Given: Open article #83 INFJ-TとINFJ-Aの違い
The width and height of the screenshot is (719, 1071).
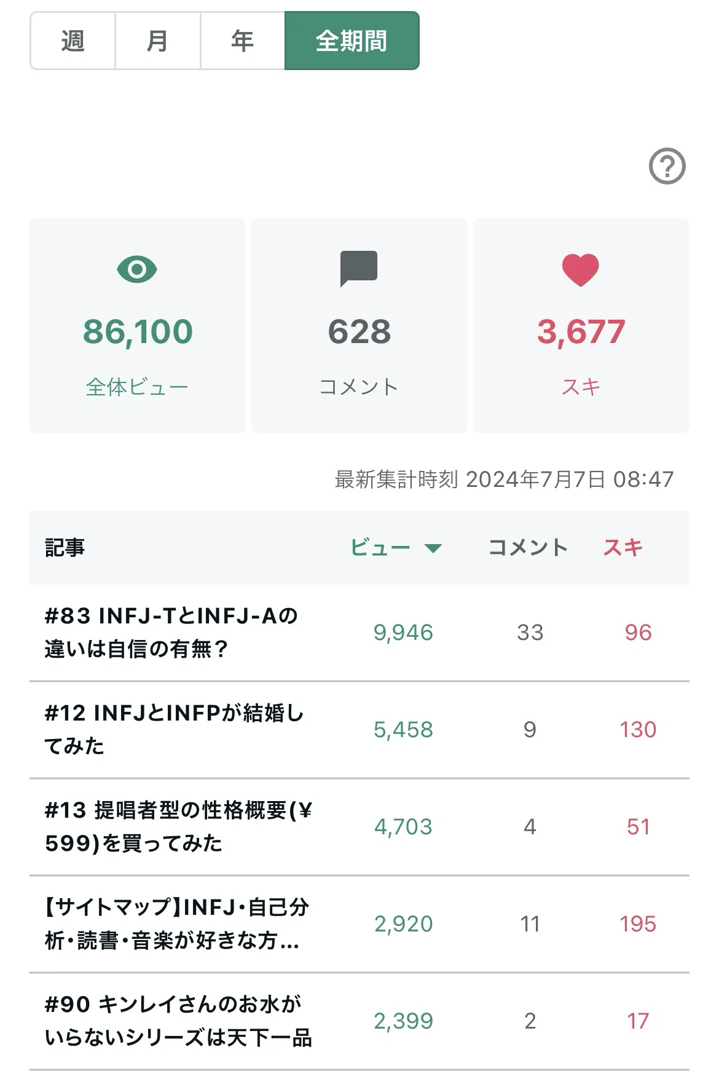Looking at the screenshot, I should (359, 632).
